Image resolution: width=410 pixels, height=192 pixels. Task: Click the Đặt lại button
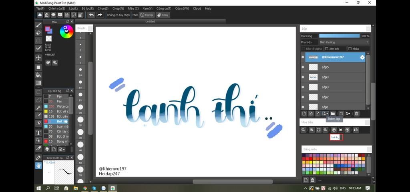pos(147,15)
